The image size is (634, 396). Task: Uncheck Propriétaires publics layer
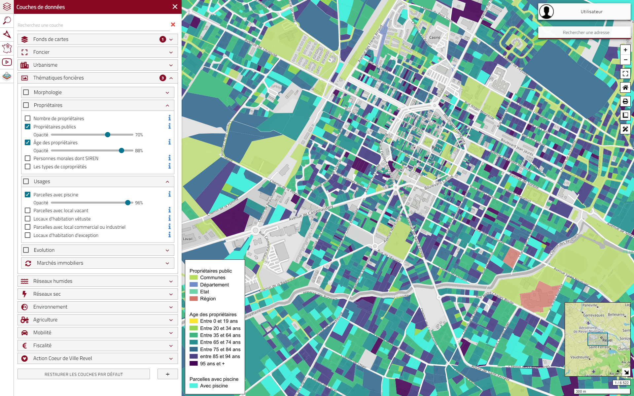click(x=28, y=126)
